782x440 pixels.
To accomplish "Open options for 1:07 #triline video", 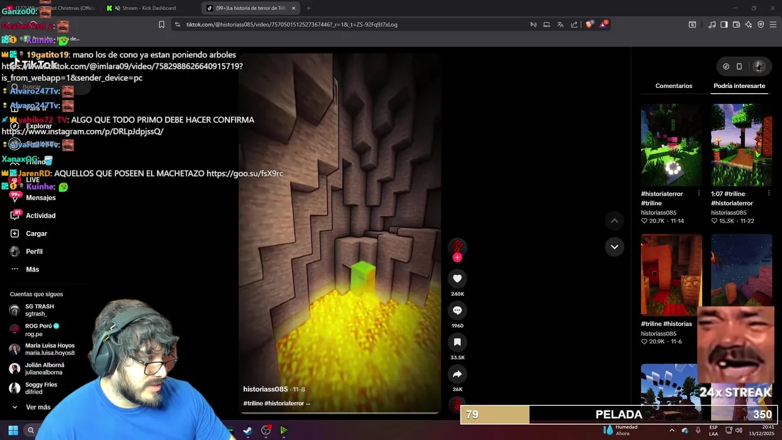I will (769, 193).
